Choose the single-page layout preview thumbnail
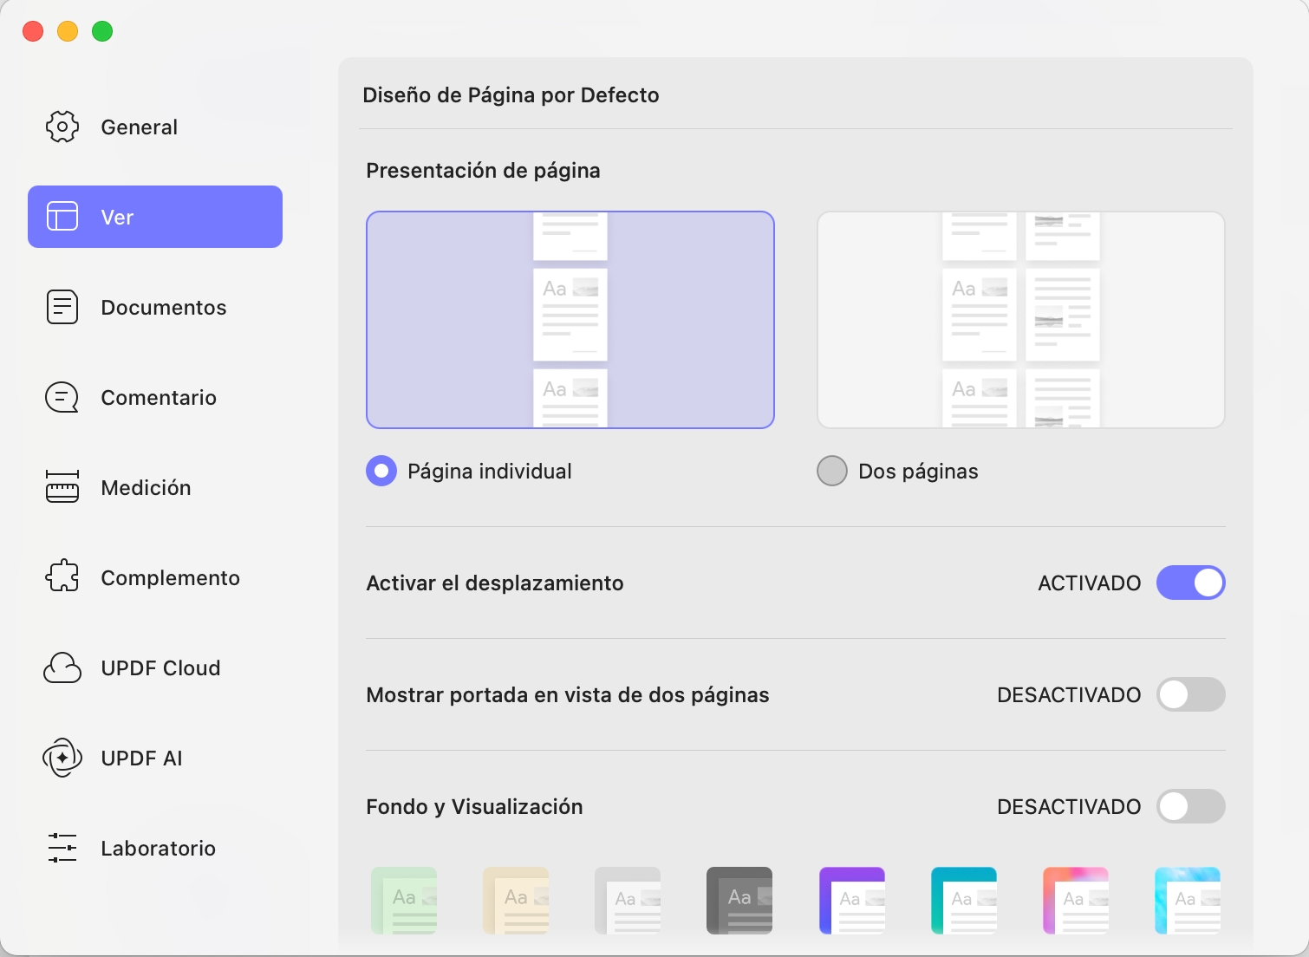 (x=570, y=320)
